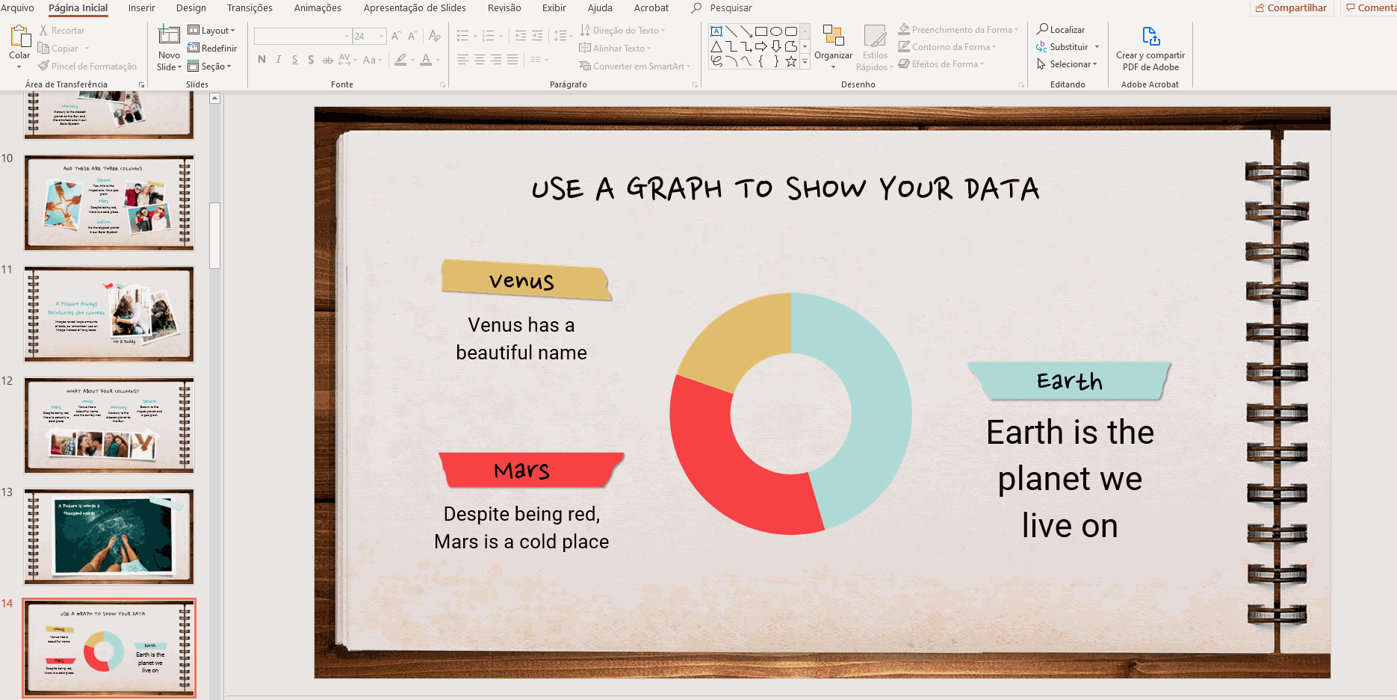The image size is (1397, 700).
Task: Open the Selecionar dropdown
Action: pyautogui.click(x=1068, y=64)
